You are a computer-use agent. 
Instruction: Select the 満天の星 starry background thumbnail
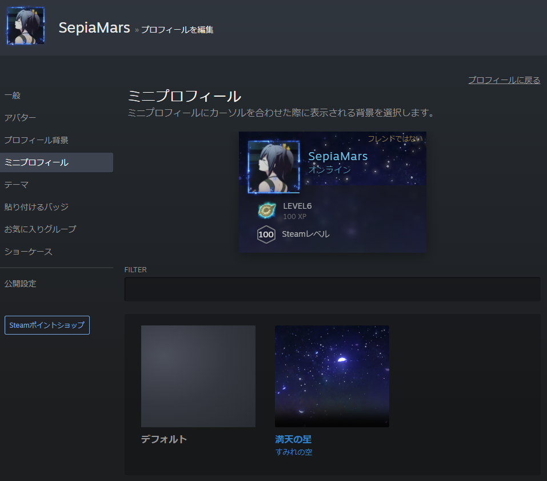click(x=332, y=376)
